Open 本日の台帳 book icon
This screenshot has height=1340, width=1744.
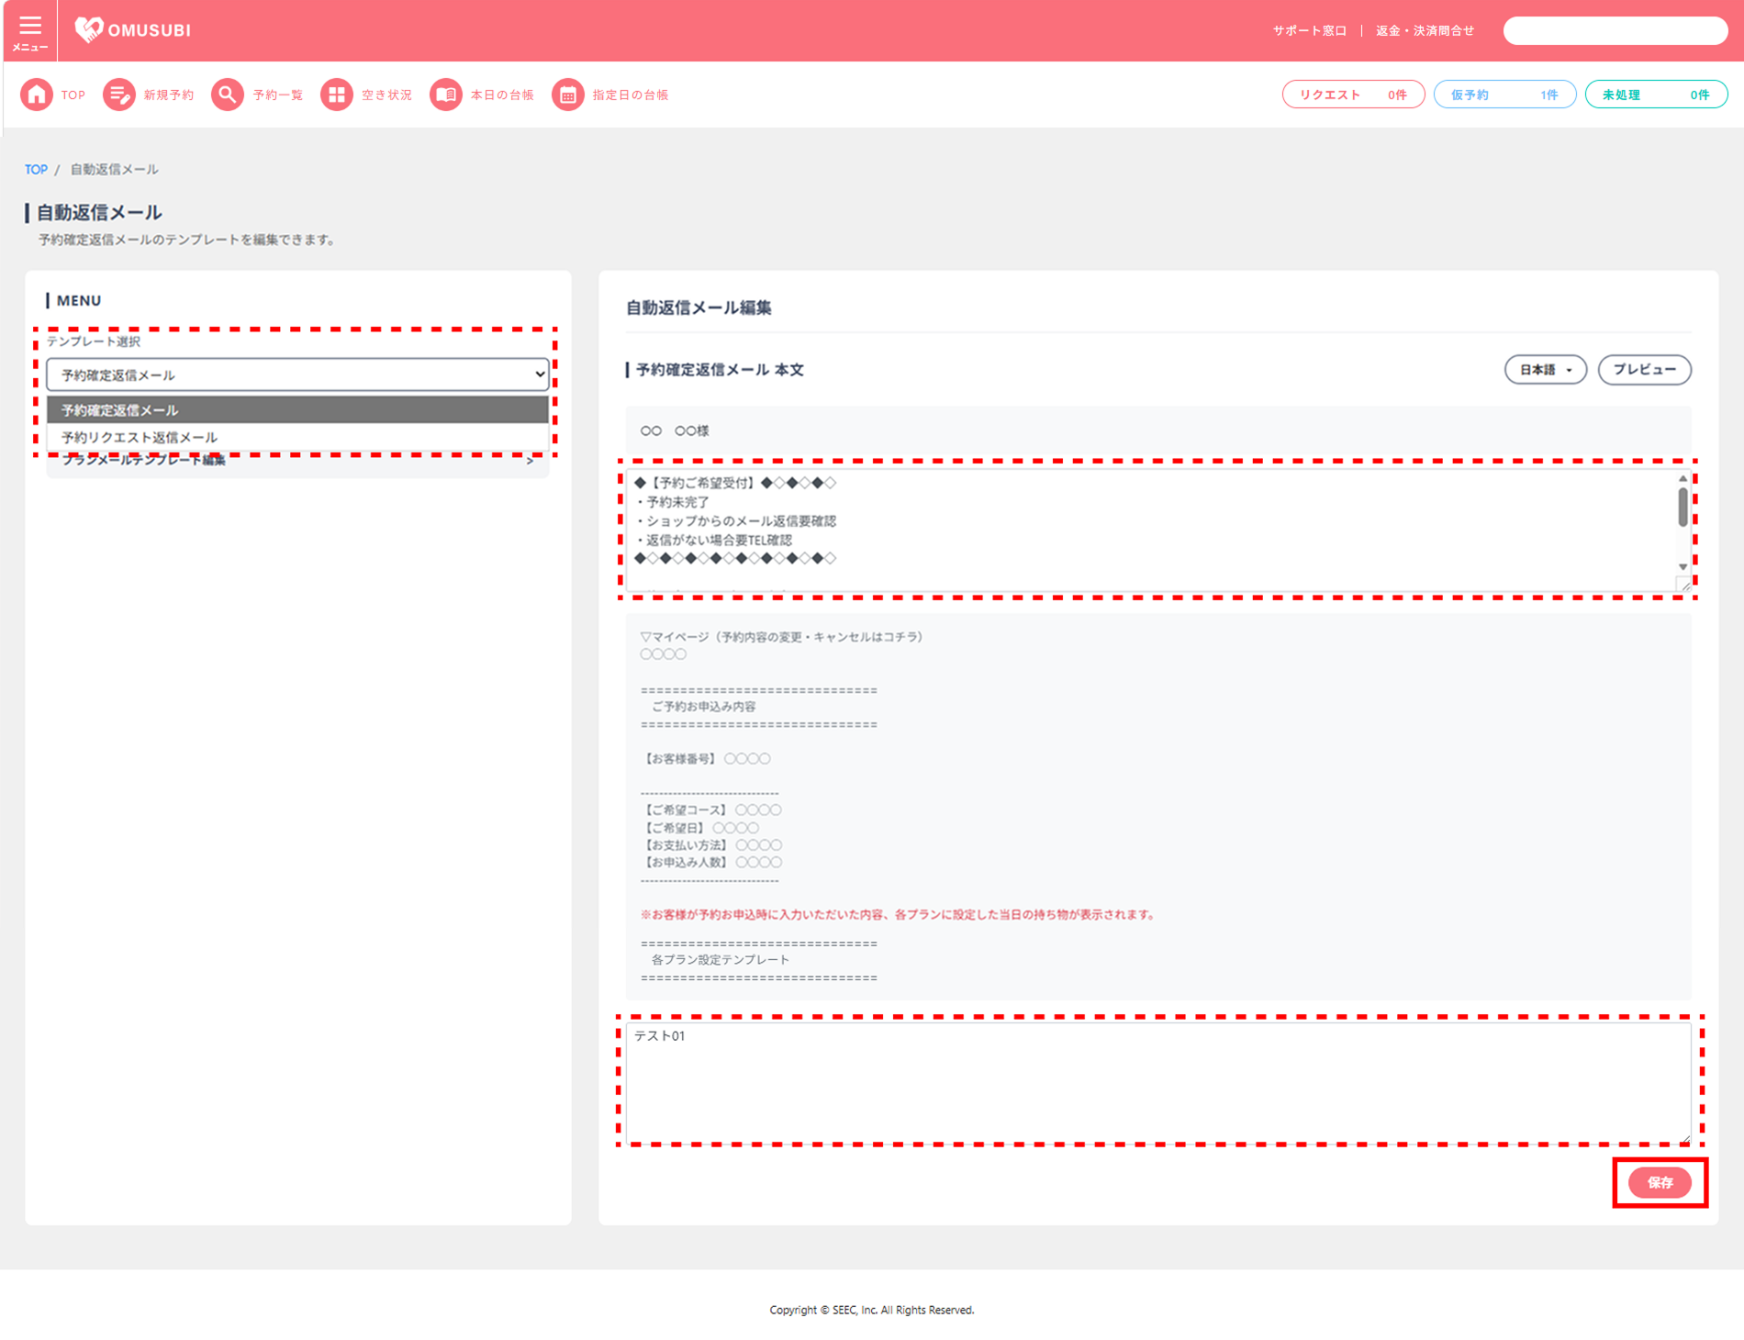pyautogui.click(x=446, y=95)
